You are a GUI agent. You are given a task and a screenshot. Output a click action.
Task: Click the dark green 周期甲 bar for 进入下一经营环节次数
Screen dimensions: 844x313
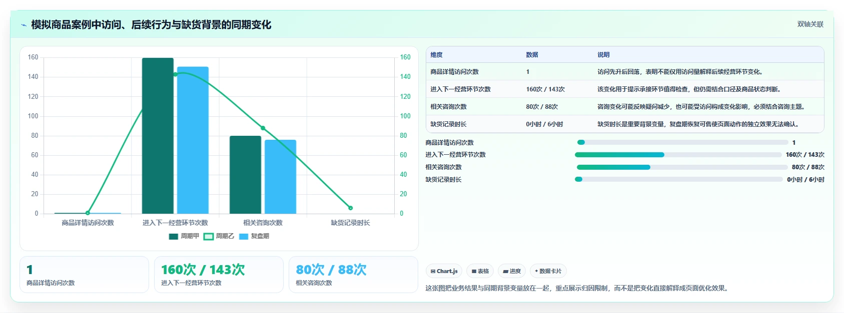click(x=158, y=136)
